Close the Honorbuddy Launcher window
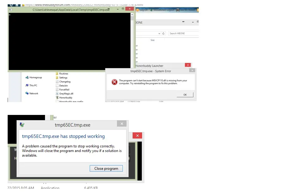The image size is (294, 194). [188, 65]
